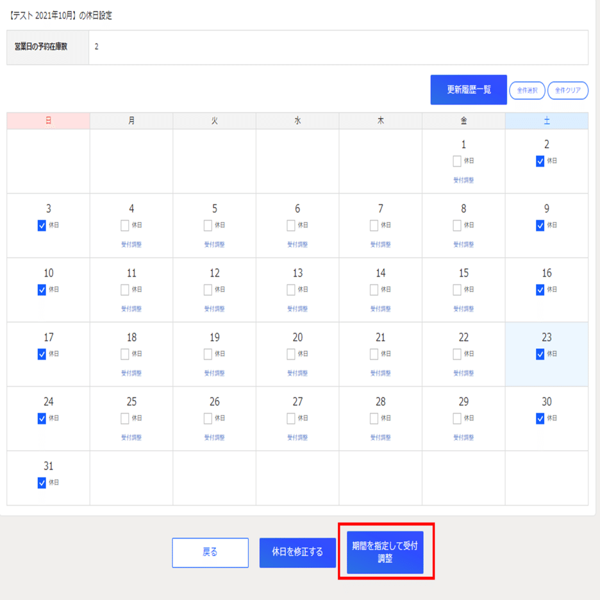Check the 休日 box for day 6
The width and height of the screenshot is (600, 600).
tap(291, 226)
